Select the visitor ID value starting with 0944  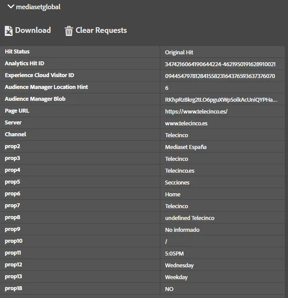(220, 76)
